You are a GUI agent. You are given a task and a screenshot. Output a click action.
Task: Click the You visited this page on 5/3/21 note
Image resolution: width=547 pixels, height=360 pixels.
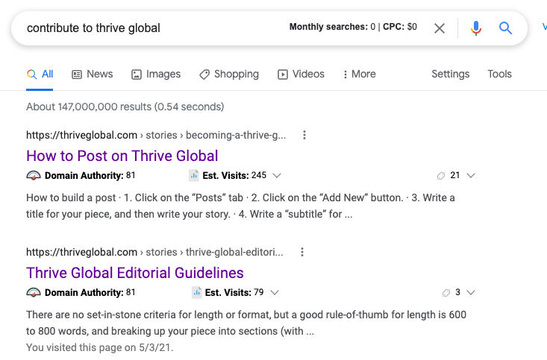[100, 347]
